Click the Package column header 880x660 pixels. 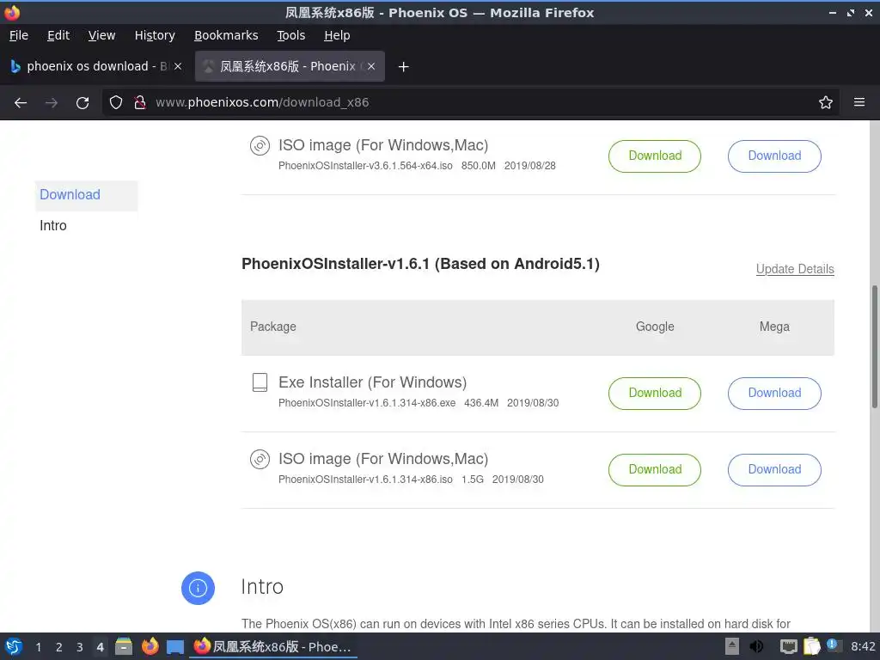point(272,327)
